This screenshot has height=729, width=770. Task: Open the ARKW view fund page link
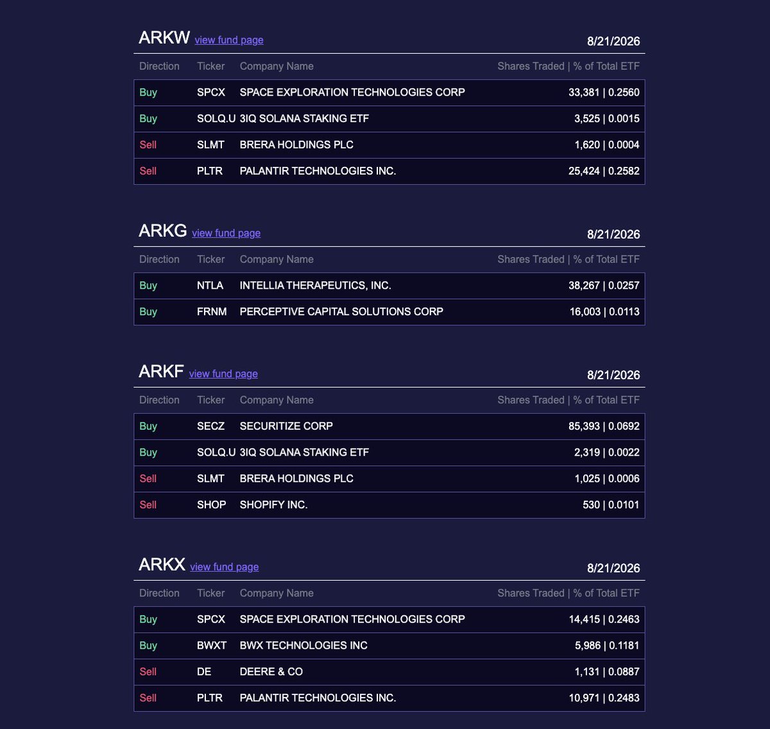click(229, 40)
